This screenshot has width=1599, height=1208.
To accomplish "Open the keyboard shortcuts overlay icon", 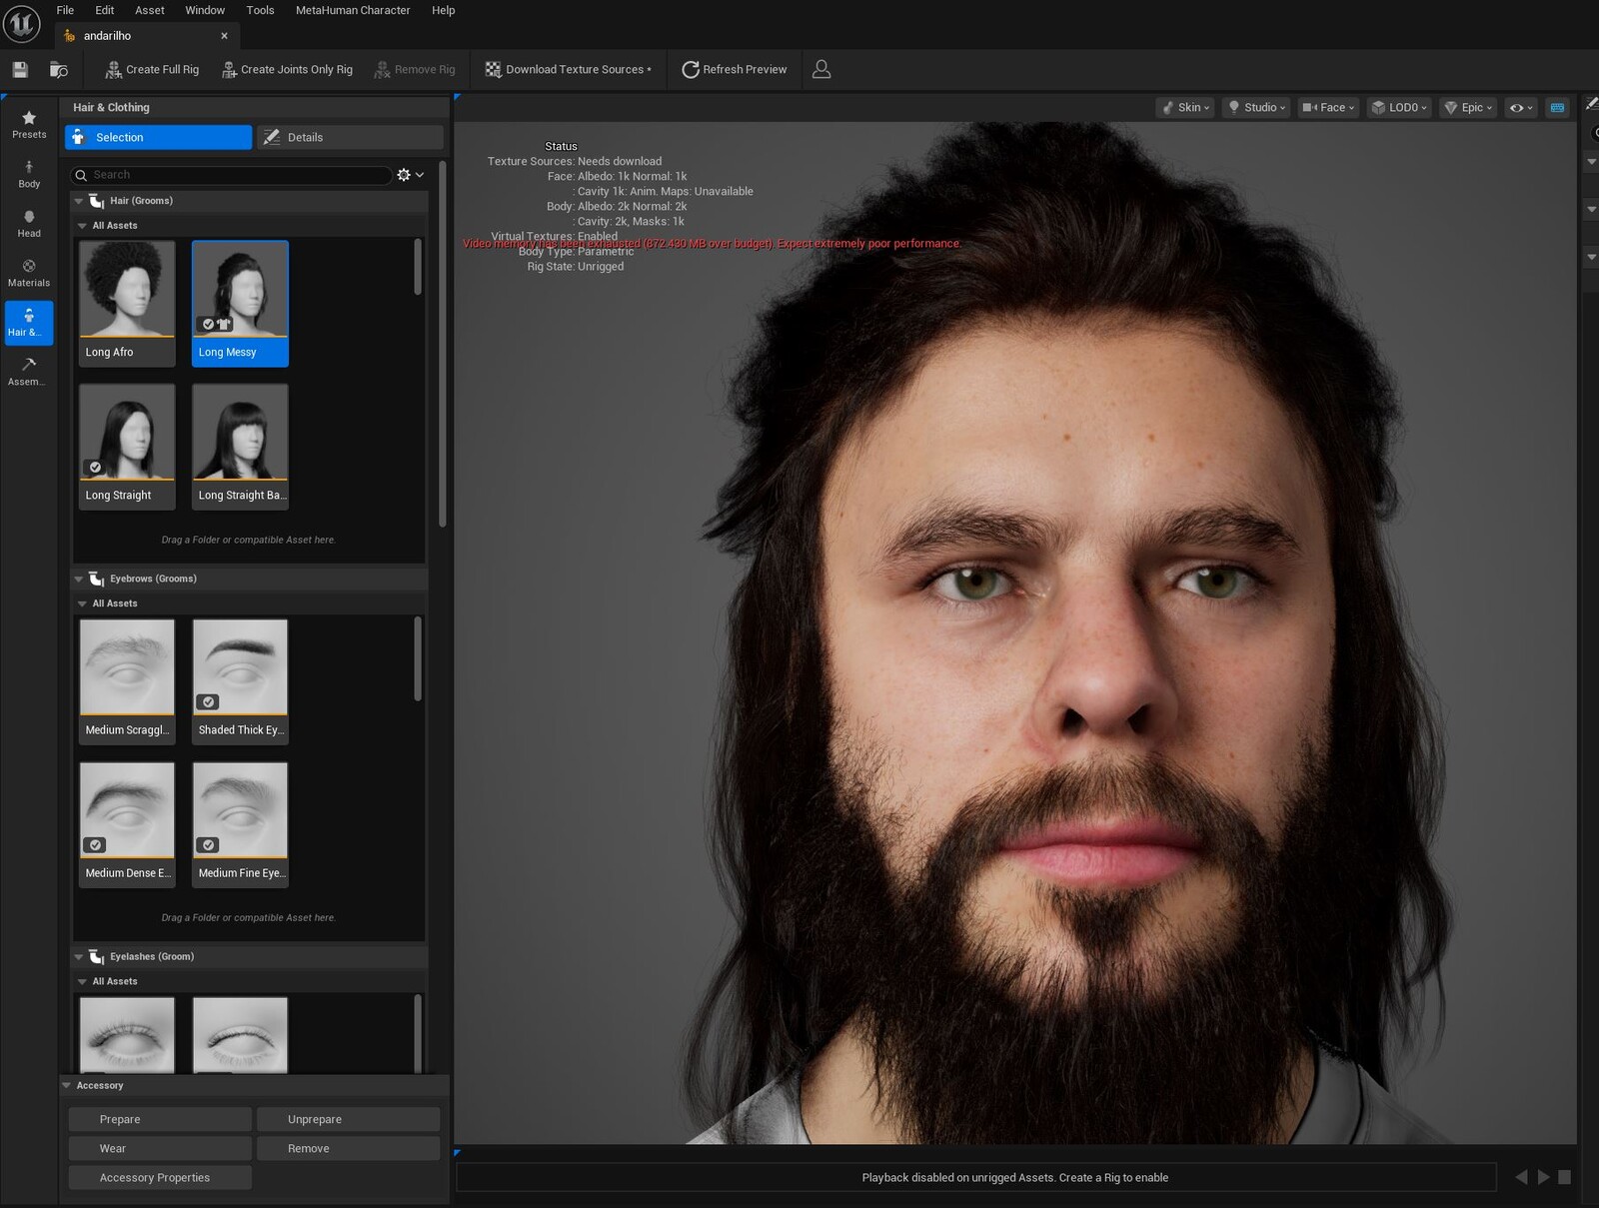I will 1556,107.
